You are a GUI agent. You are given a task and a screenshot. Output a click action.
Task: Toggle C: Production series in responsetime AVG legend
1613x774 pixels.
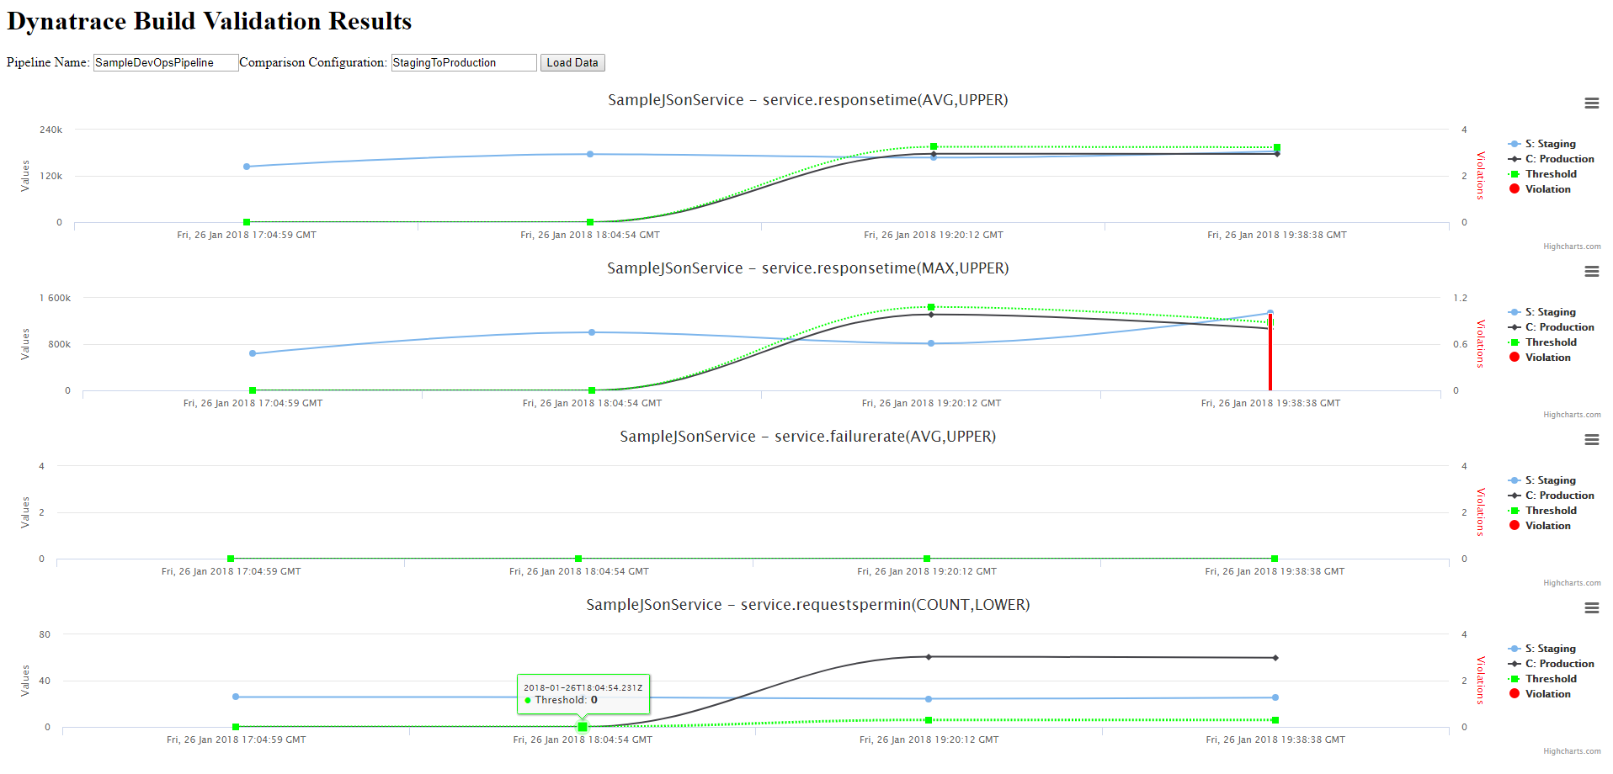1552,159
